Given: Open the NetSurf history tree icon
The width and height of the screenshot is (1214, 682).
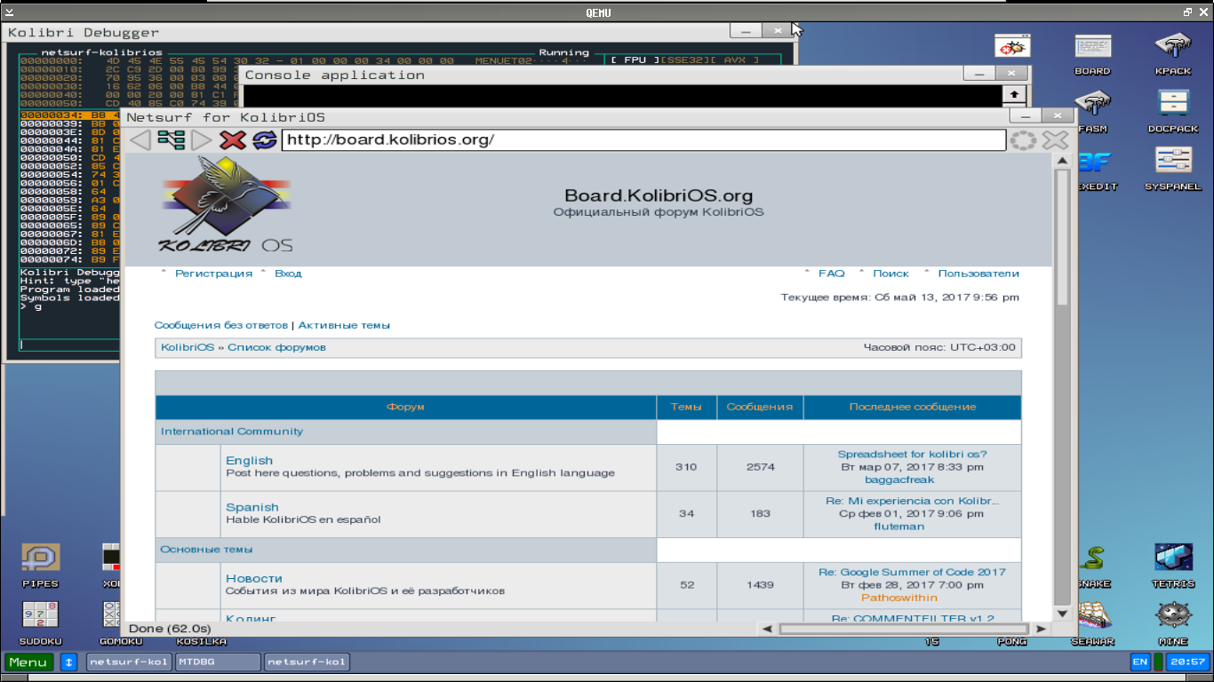Looking at the screenshot, I should tap(171, 140).
